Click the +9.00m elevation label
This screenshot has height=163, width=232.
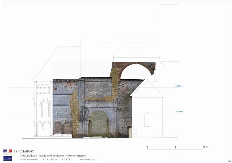pyautogui.click(x=179, y=86)
